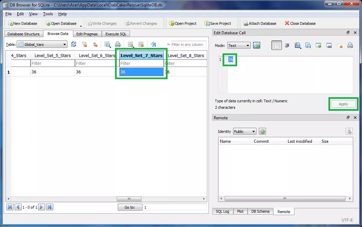Clear all filters using funnel icon
The width and height of the screenshot is (362, 227).
[84, 45]
